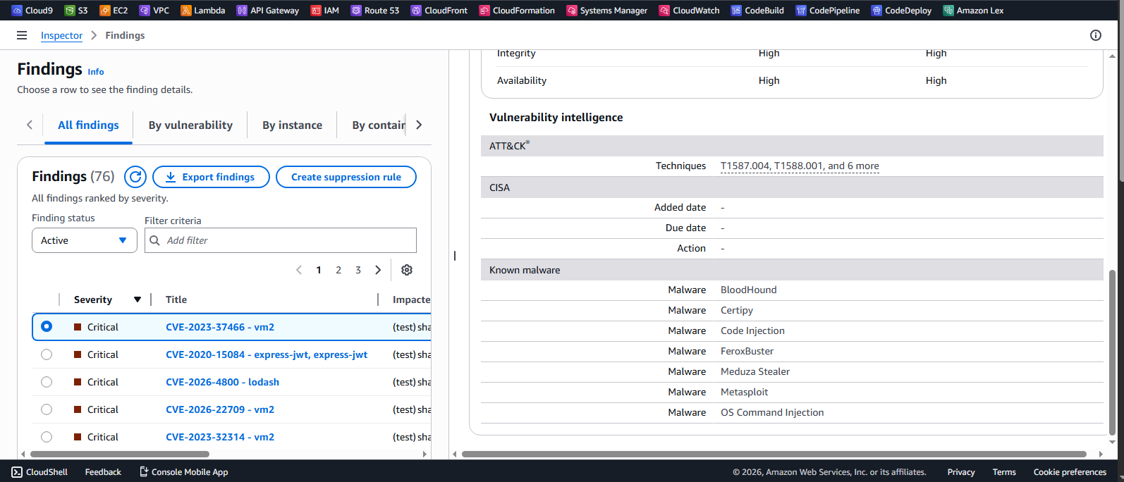Go to findings page 3

pyautogui.click(x=358, y=270)
